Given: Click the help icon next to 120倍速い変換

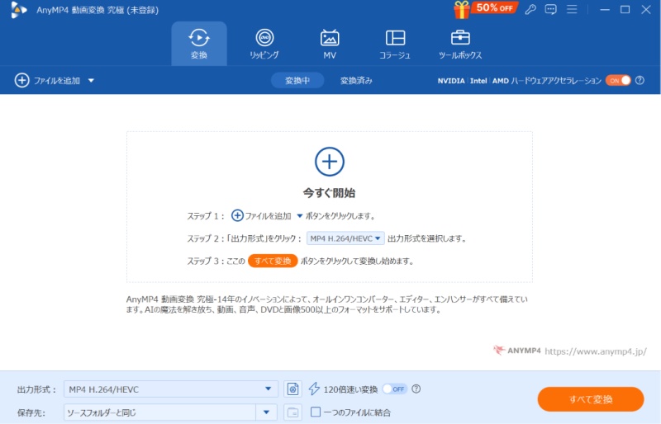Looking at the screenshot, I should (x=416, y=389).
